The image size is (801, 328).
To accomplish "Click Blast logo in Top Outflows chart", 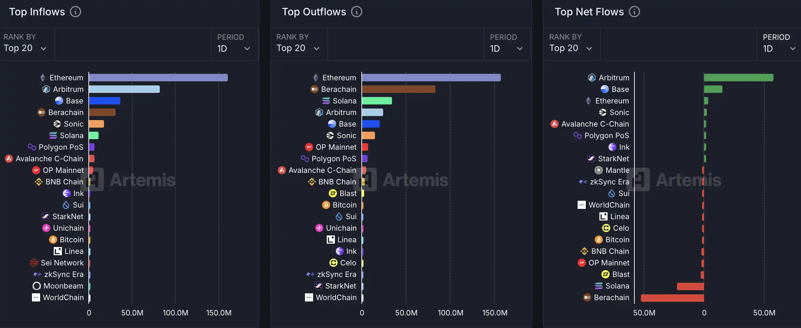I will tap(333, 193).
